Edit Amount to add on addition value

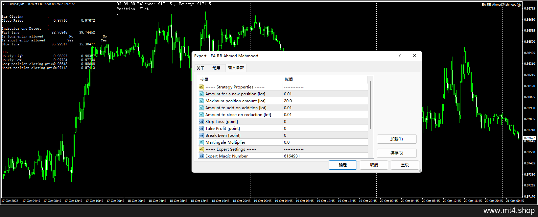click(x=325, y=108)
